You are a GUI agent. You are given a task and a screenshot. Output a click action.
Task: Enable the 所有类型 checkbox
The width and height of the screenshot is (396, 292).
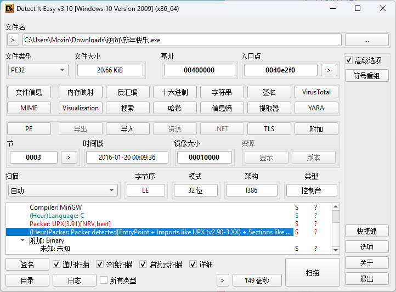tap(104, 280)
